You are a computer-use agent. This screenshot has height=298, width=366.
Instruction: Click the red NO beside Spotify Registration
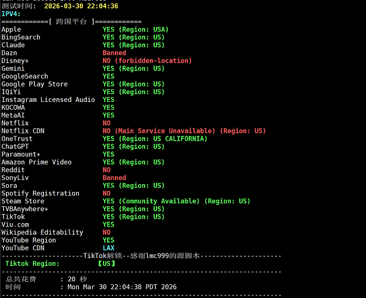(x=107, y=193)
